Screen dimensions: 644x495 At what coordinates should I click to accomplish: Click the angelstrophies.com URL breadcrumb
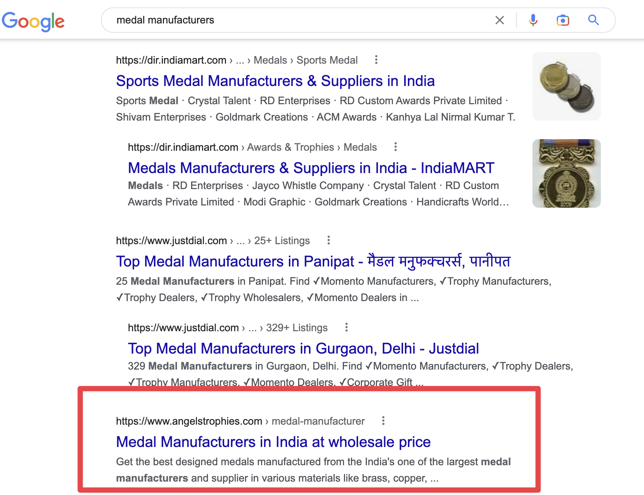pyautogui.click(x=240, y=421)
